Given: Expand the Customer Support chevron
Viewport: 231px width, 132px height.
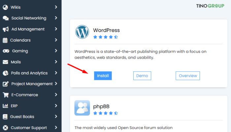Looking at the screenshot, I should (x=56, y=127).
